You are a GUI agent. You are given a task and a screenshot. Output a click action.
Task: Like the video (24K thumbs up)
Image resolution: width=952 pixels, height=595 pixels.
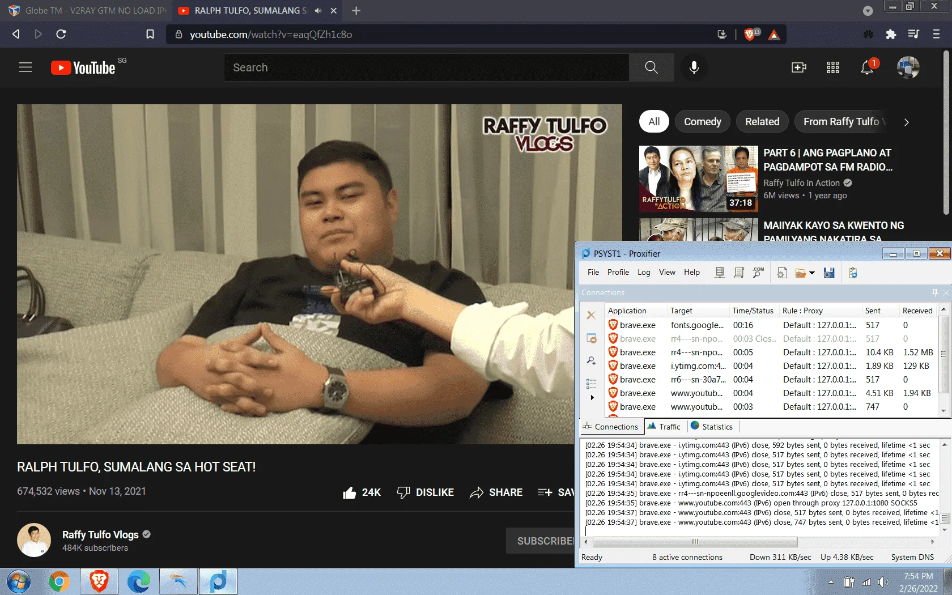362,492
